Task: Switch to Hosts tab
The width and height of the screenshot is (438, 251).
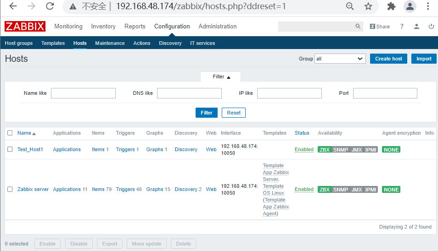Action: pos(80,43)
